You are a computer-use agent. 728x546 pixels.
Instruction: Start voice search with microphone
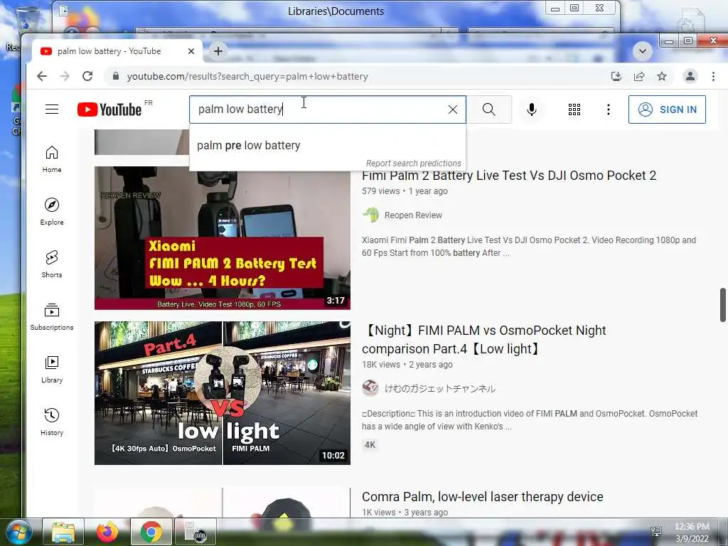(x=532, y=109)
